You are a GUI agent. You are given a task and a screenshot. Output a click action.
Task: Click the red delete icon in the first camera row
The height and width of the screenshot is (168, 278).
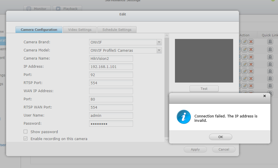point(251,42)
